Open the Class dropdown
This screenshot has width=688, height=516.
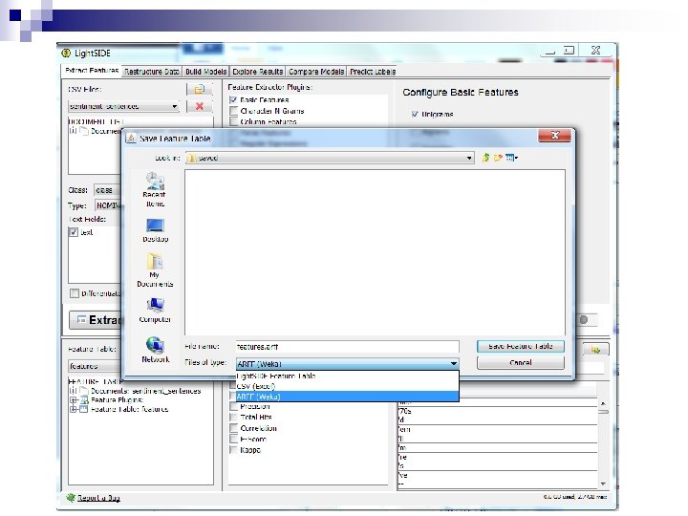tap(107, 190)
